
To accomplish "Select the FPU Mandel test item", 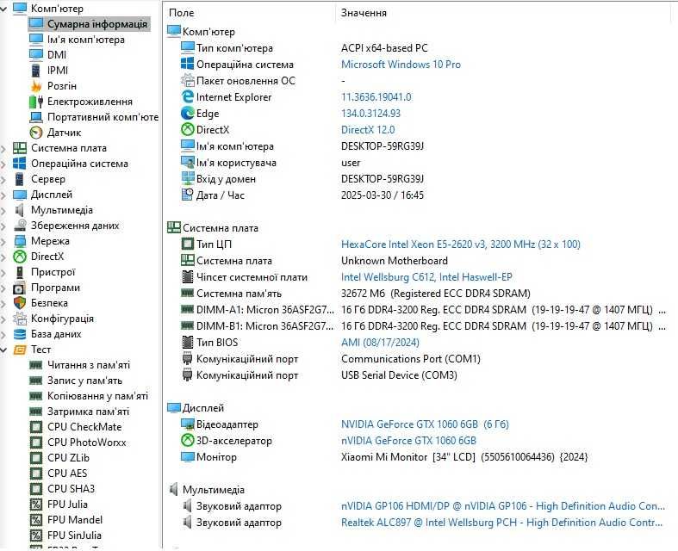I will (x=75, y=520).
